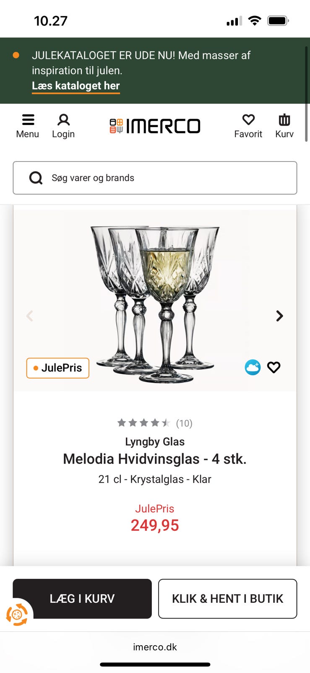
Task: Show the next product image with right chevron
Action: click(279, 315)
